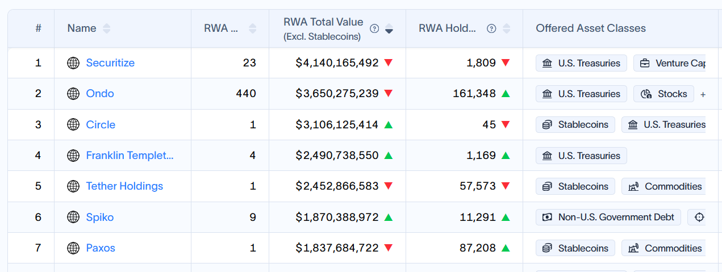The width and height of the screenshot is (722, 272).
Task: Click Ondo's green up arrow for holders
Action: tap(506, 94)
